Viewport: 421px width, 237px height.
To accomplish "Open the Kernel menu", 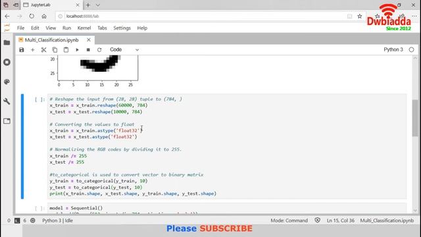I will (x=84, y=28).
